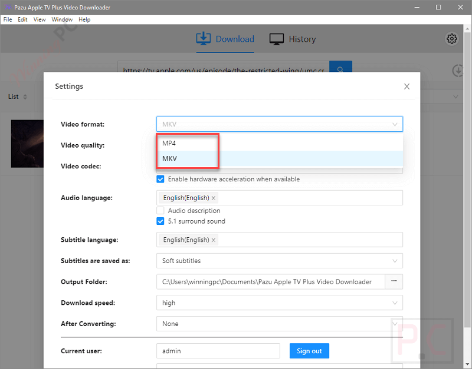Viewport: 472px width, 369px height.
Task: Open the Edit menu
Action: (22, 19)
